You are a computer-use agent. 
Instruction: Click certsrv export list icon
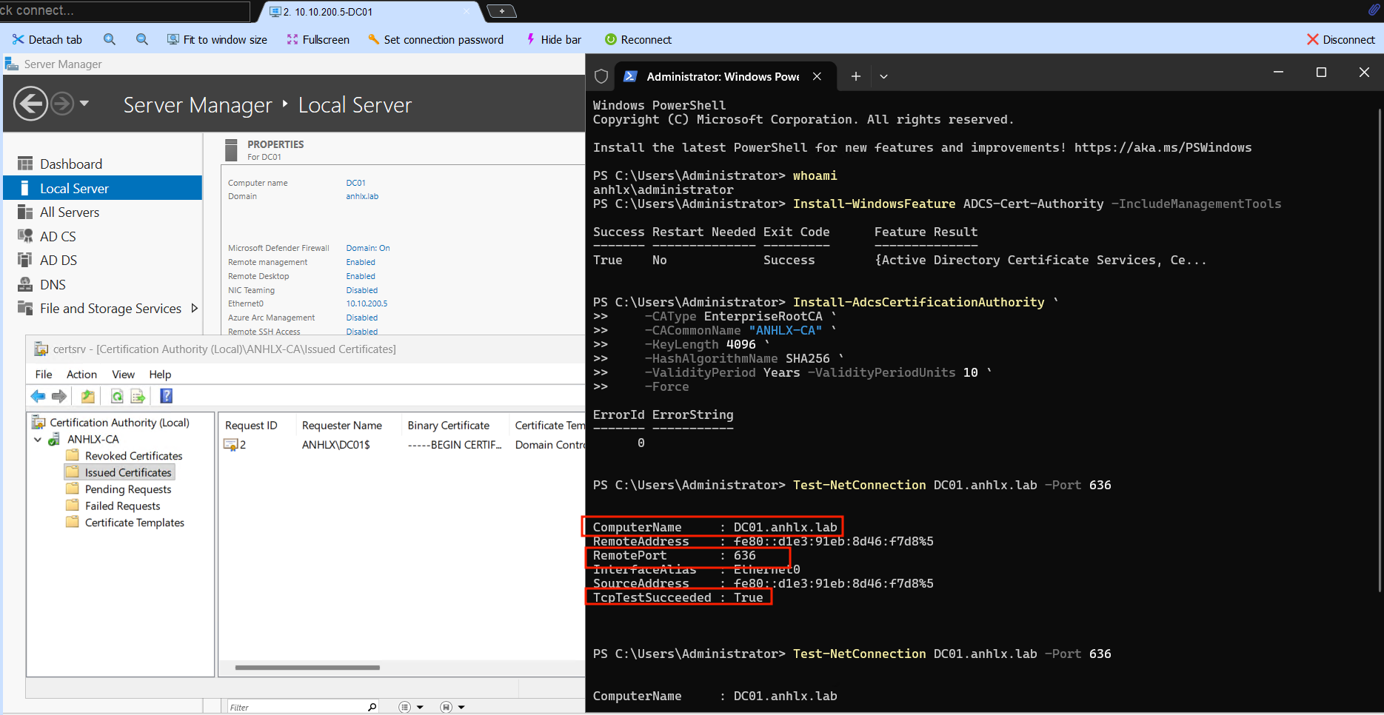pyautogui.click(x=138, y=397)
